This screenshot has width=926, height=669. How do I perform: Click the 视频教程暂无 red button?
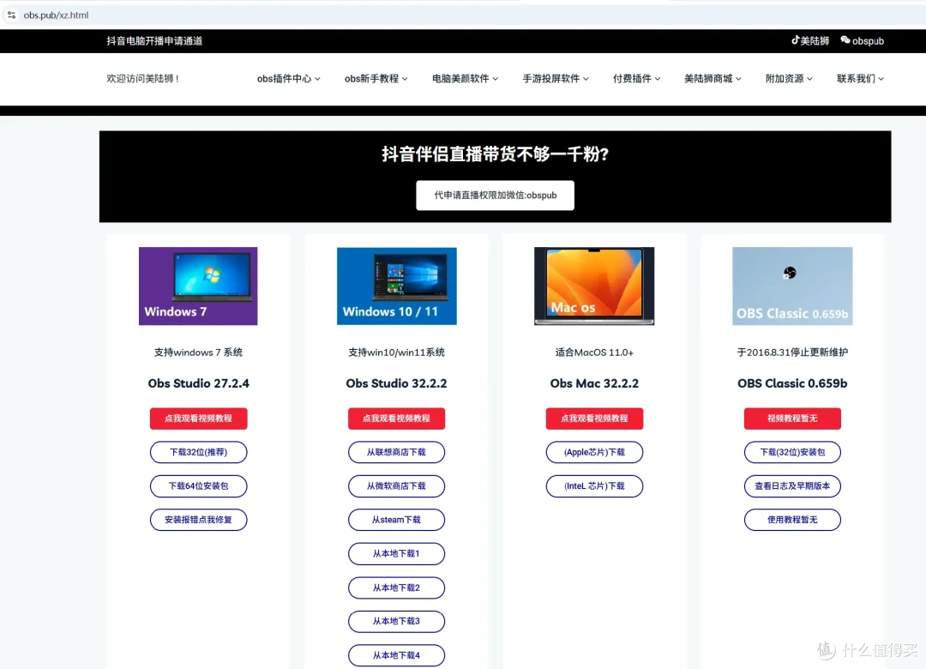point(792,419)
